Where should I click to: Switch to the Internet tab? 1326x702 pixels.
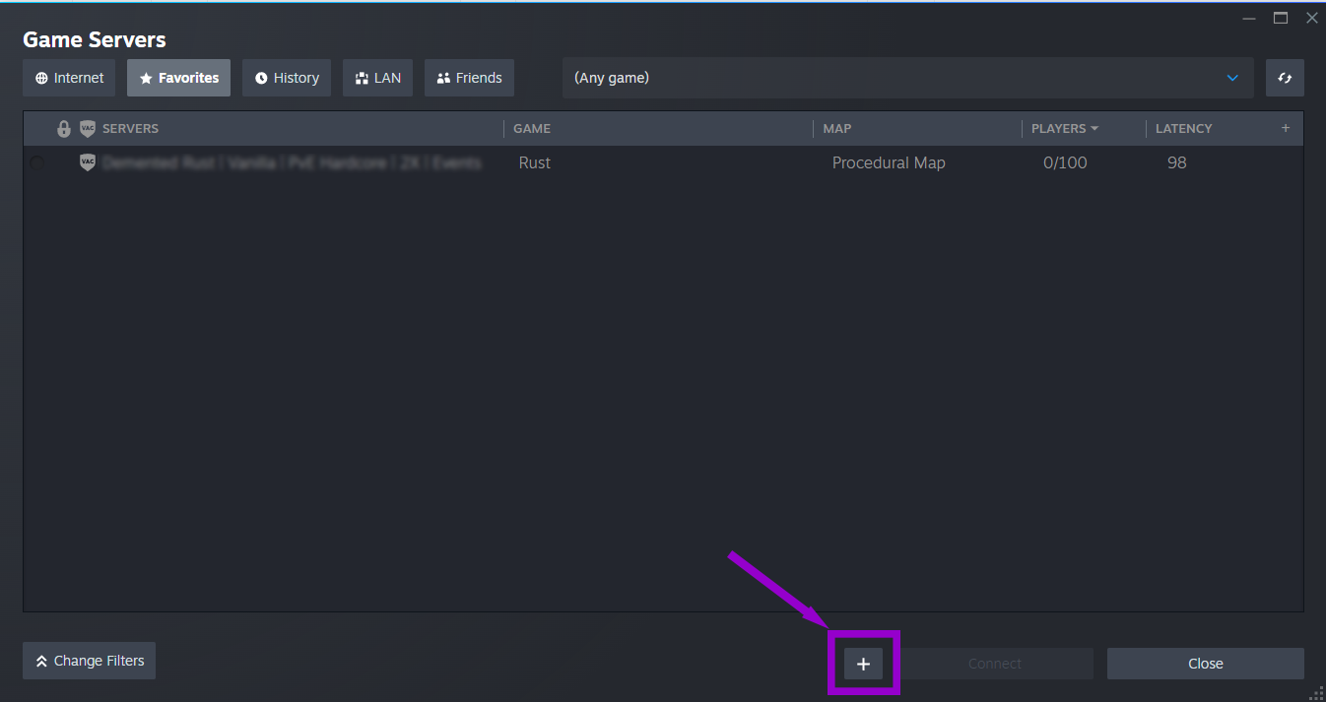(69, 77)
